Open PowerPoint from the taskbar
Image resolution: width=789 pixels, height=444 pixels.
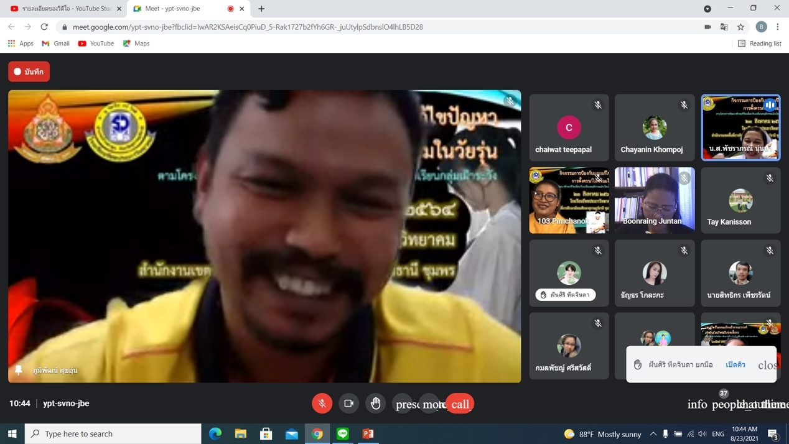point(368,433)
